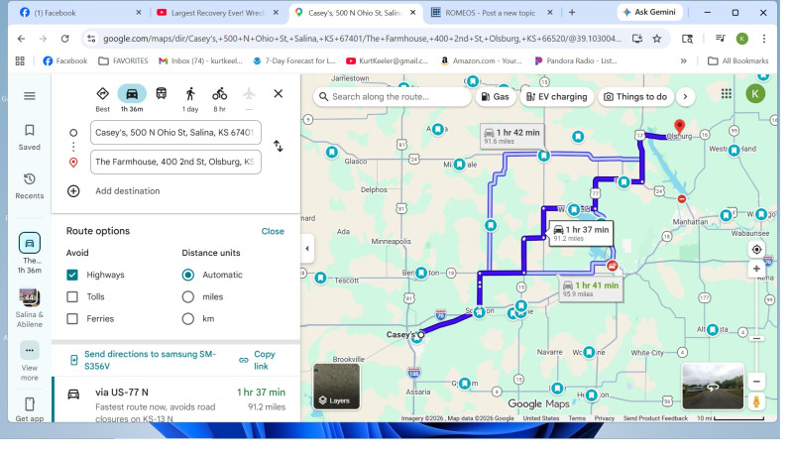Viewport: 793px width, 453px height.
Task: Copy link to the directions
Action: 258,360
